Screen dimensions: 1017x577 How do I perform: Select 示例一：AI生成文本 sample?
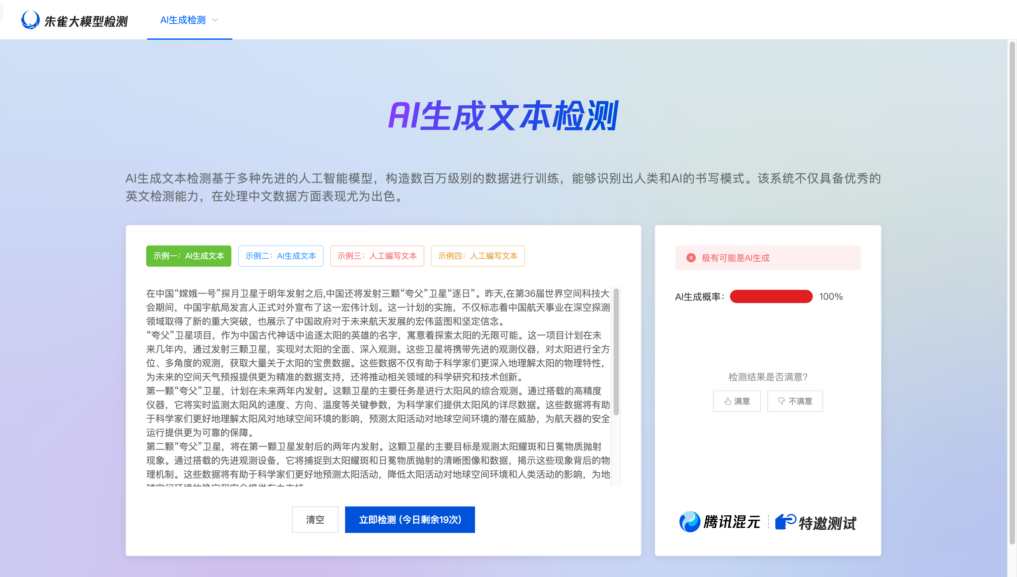click(188, 256)
